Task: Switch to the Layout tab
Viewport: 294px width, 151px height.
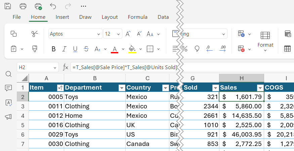Action: (x=110, y=17)
